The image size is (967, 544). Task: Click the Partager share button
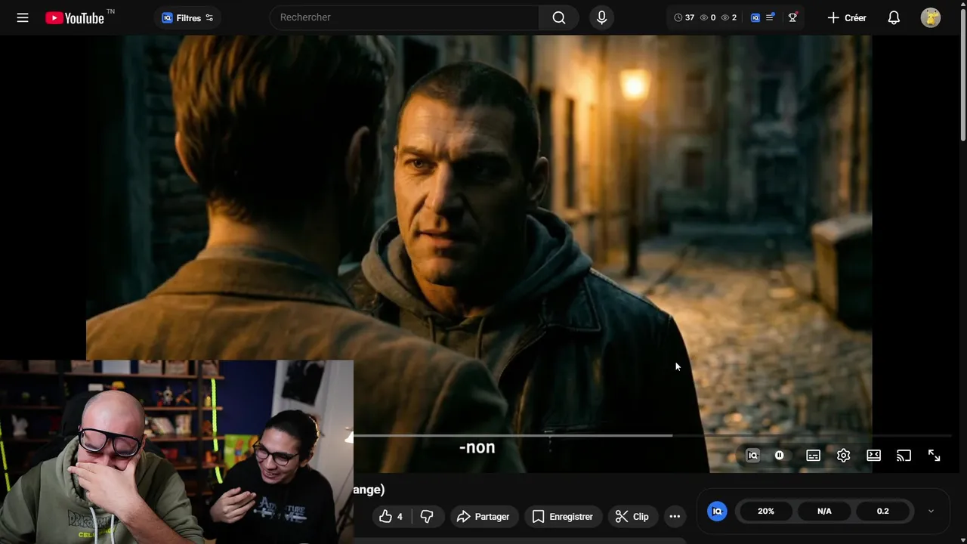(x=483, y=517)
